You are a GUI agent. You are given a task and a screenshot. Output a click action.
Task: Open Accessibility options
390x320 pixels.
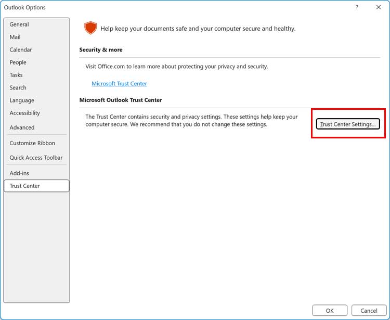36,113
